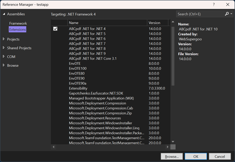The image size is (235, 162).
Task: Select the EnvDTE80 assembly row
Action: [x=110, y=73]
